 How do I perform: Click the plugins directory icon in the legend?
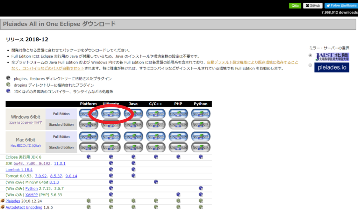click(8, 79)
